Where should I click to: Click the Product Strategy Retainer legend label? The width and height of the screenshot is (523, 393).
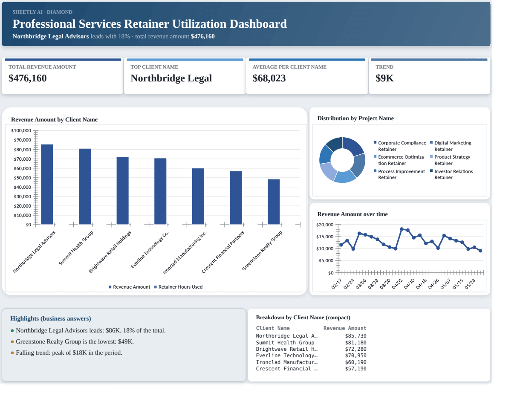tap(452, 160)
